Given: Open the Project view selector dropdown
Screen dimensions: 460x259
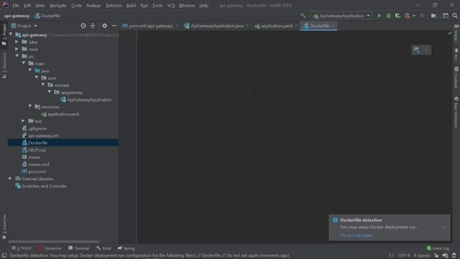Looking at the screenshot, I should click(x=24, y=26).
